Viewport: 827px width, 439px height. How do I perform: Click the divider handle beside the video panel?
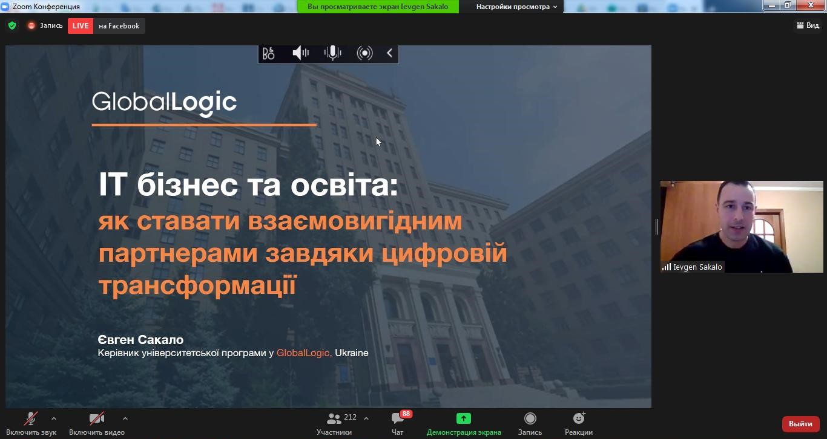point(656,227)
